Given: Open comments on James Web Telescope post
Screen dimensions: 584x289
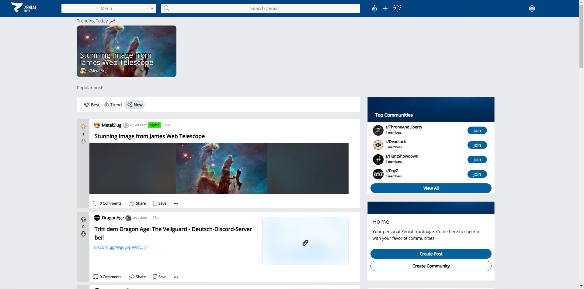Looking at the screenshot, I should point(107,203).
